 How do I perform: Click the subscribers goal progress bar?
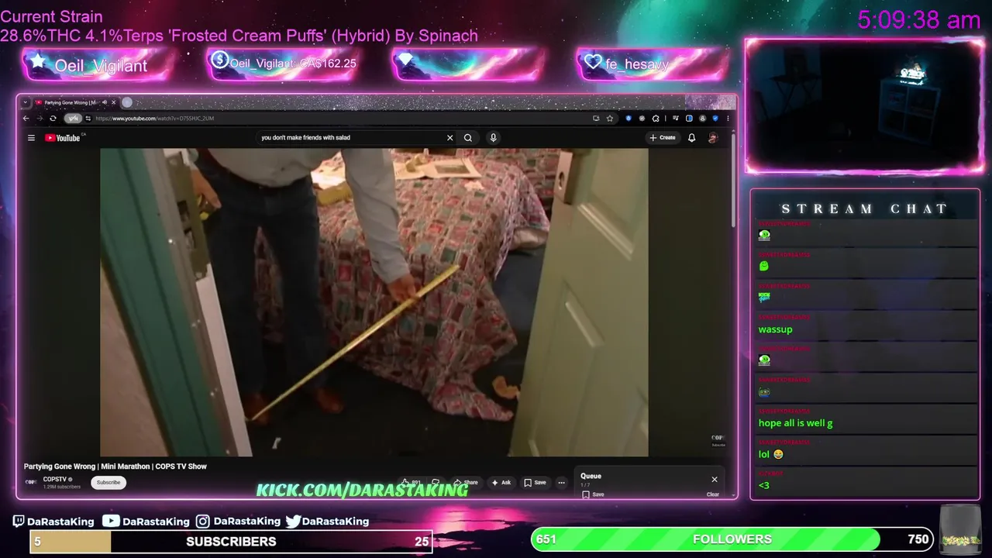pos(231,542)
